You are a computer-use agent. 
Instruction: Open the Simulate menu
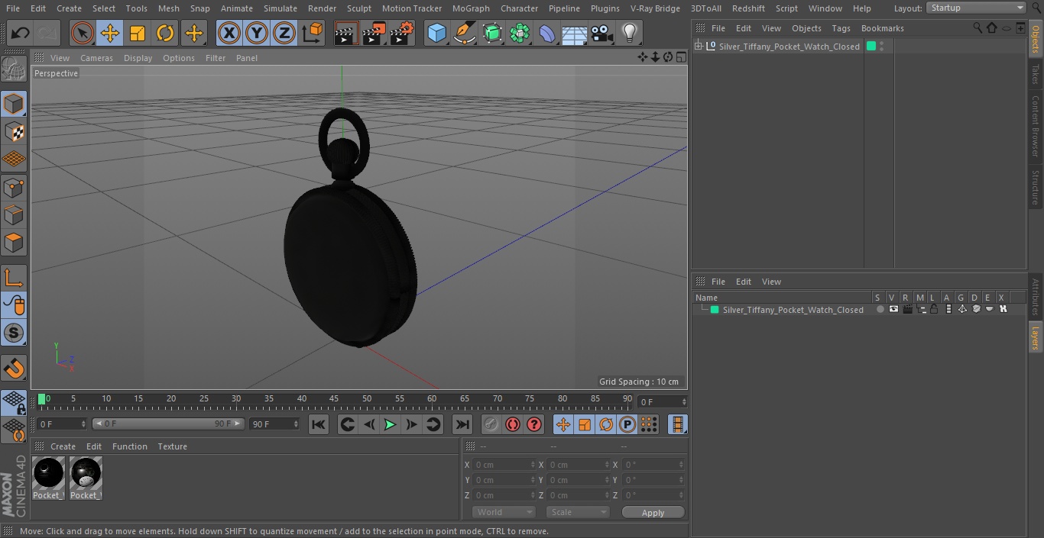click(280, 8)
